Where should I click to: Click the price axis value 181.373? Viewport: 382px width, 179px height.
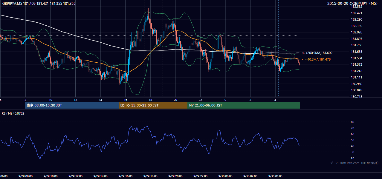[356, 64]
